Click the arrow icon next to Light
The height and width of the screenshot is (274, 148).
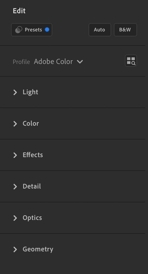[15, 92]
